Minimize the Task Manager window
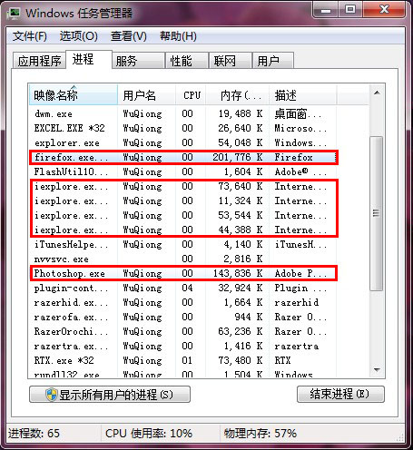Image resolution: width=413 pixels, height=450 pixels. tap(326, 10)
